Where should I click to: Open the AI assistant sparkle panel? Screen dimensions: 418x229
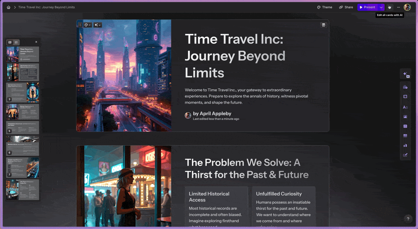click(405, 74)
